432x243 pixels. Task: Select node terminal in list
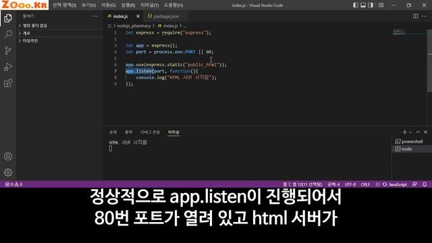coord(412,149)
